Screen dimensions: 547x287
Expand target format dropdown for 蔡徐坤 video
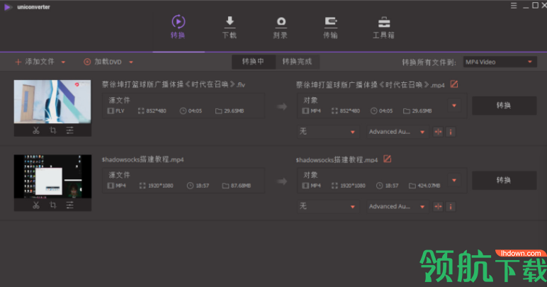454,106
